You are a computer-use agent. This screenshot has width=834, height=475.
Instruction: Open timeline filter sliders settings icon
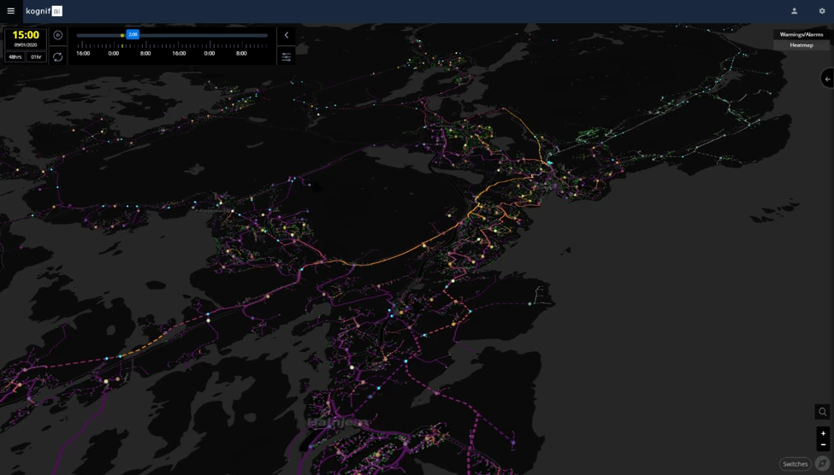pyautogui.click(x=287, y=56)
